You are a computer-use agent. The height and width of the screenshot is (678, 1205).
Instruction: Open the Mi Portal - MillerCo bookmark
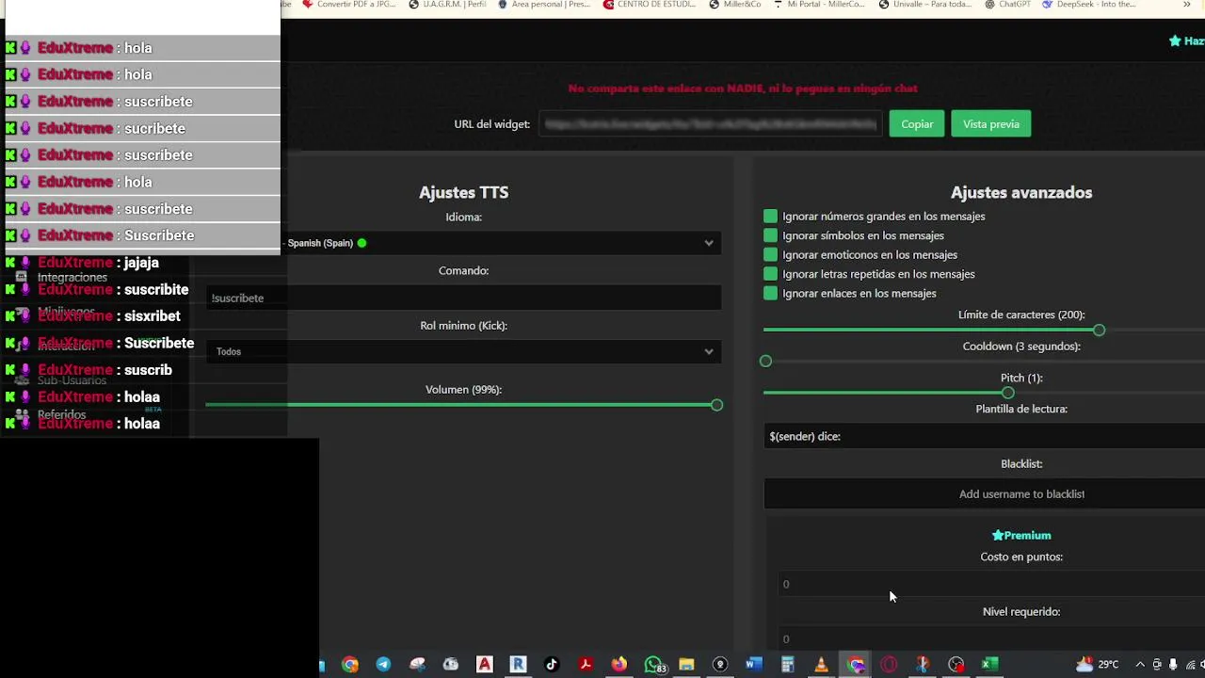pos(819,5)
